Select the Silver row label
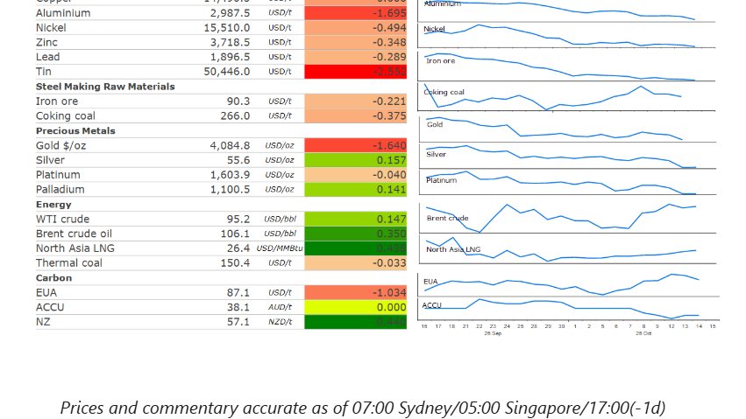The image size is (746, 419). (50, 160)
